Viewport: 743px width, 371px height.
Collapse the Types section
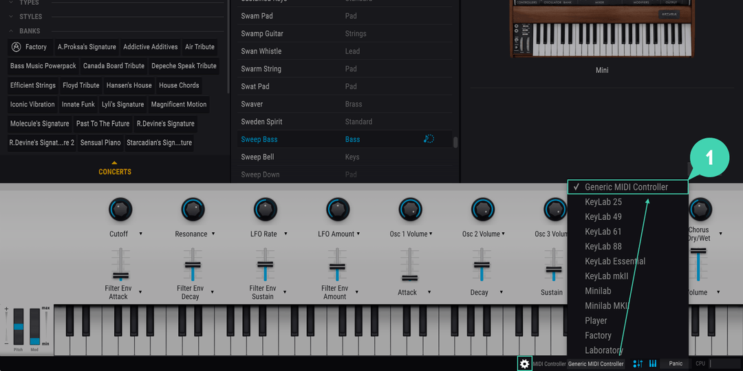[x=11, y=2]
